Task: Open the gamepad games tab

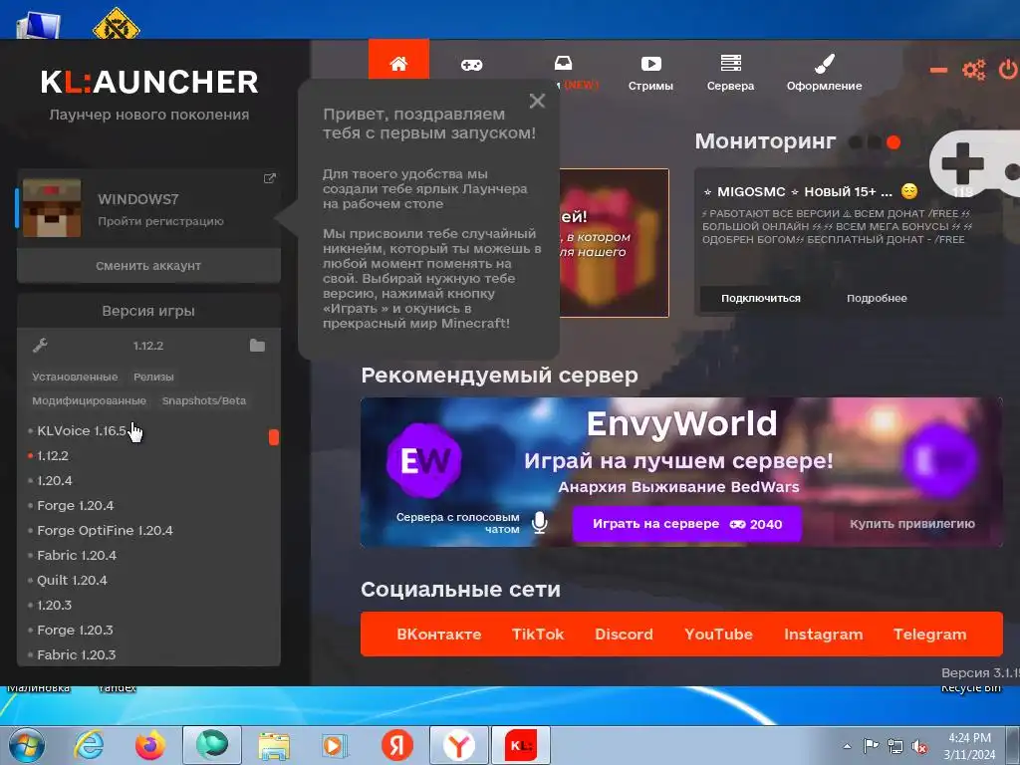Action: pyautogui.click(x=471, y=65)
